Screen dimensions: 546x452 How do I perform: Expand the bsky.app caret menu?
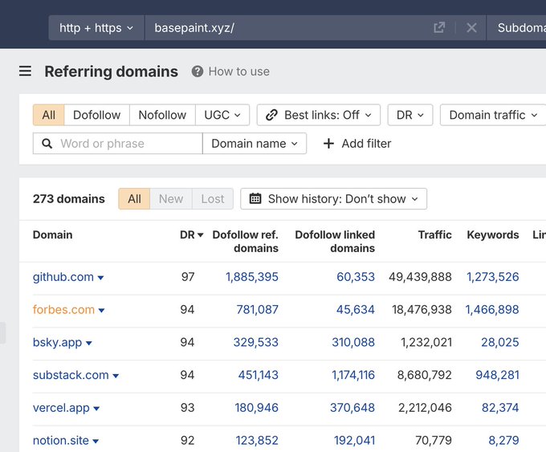point(89,344)
